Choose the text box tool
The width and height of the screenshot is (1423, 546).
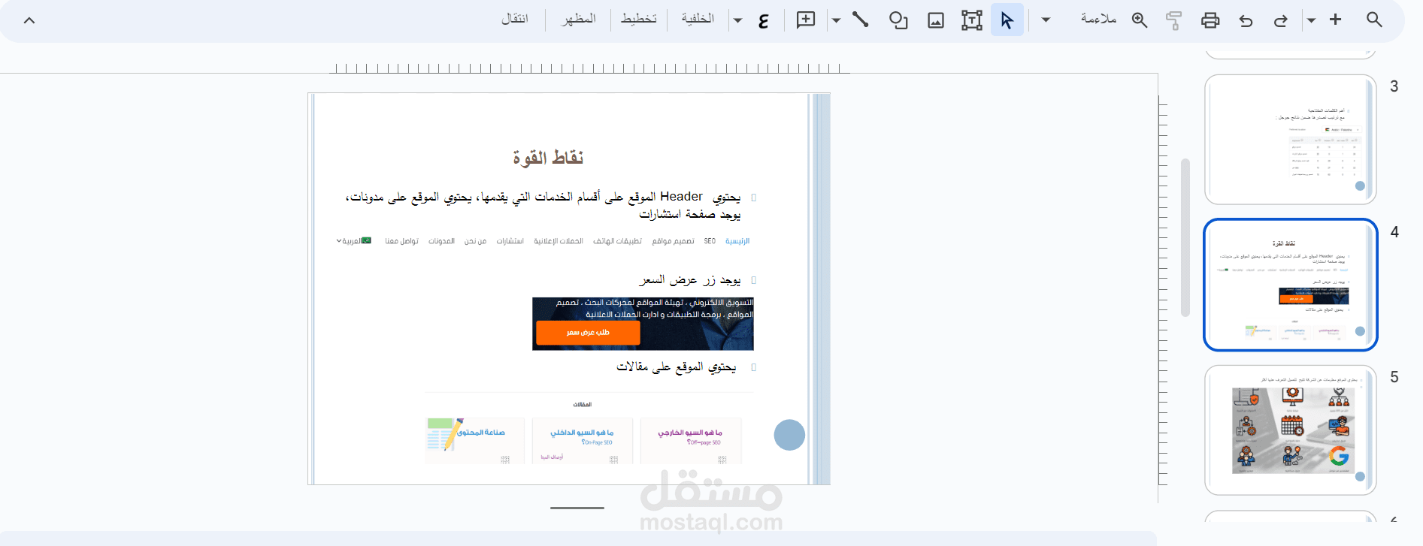pos(971,20)
